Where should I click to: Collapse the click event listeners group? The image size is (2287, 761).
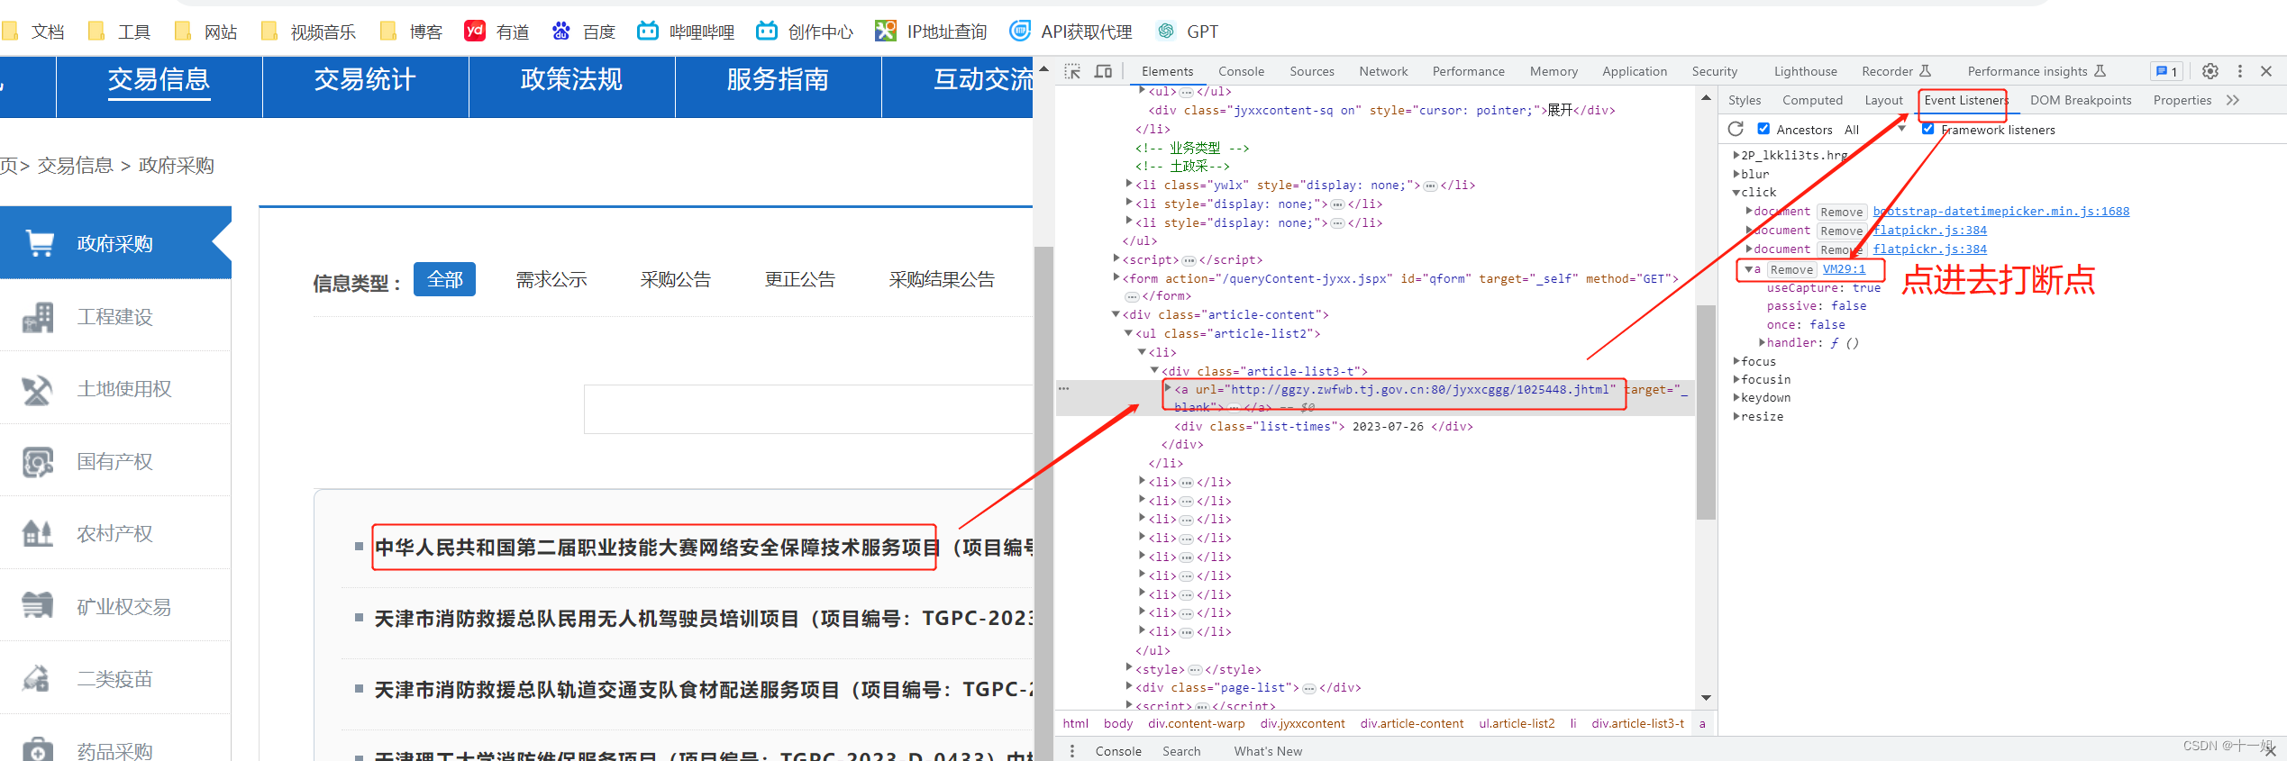click(x=1736, y=192)
